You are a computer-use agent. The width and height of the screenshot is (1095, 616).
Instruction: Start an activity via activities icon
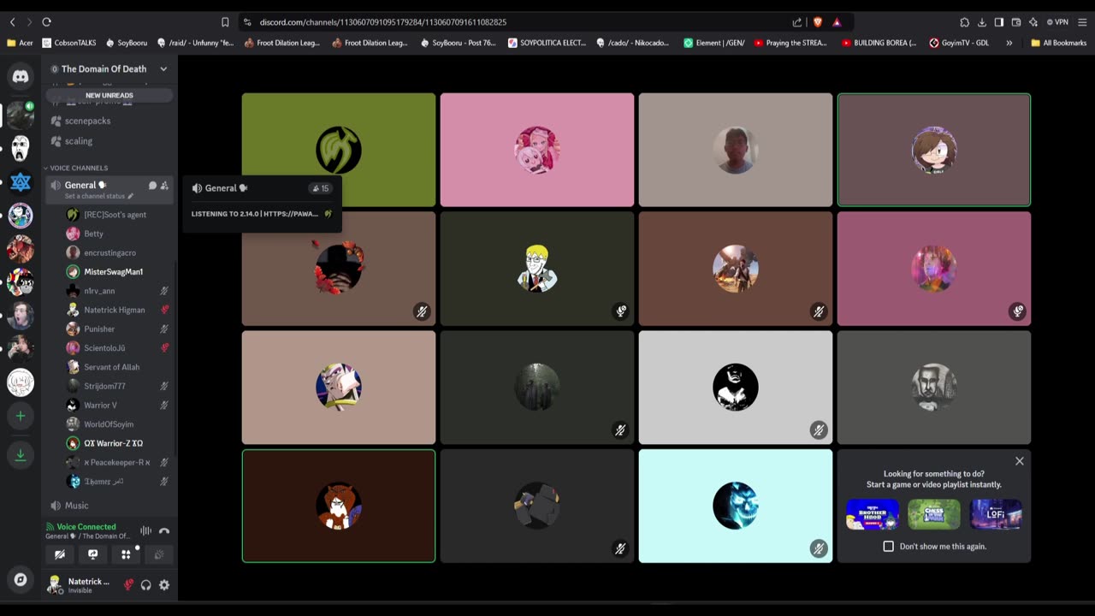click(x=126, y=554)
